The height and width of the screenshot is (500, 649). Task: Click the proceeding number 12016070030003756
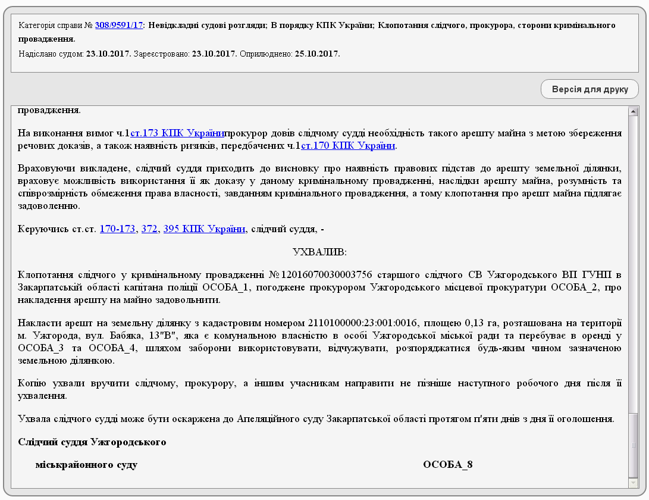coord(326,275)
